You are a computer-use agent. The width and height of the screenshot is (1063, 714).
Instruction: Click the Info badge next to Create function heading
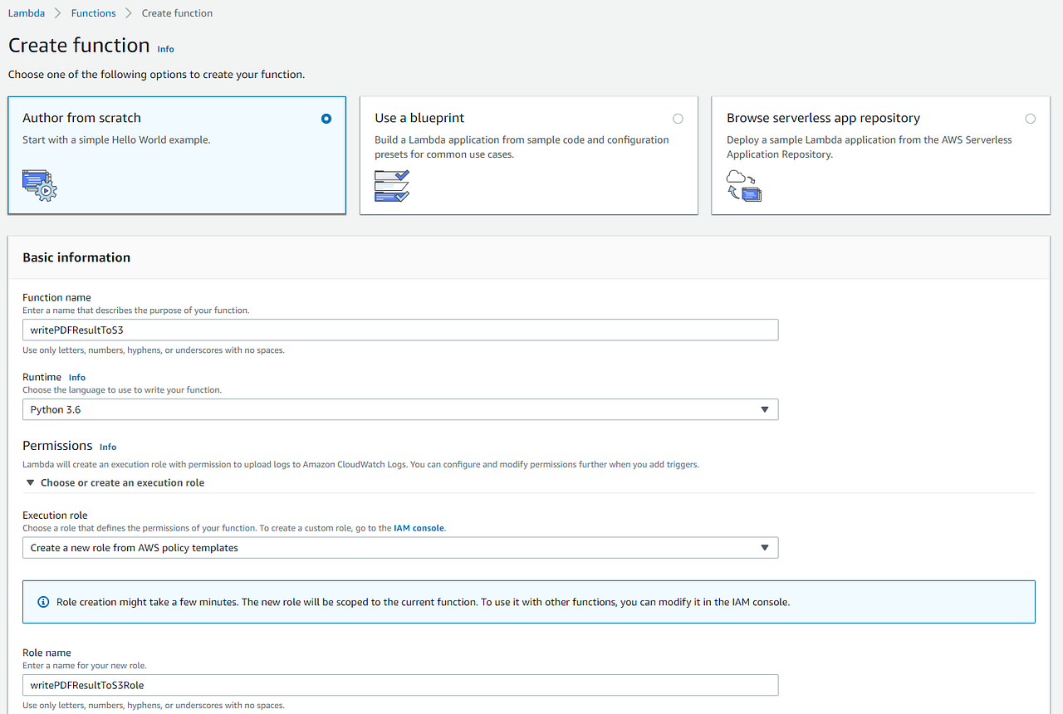165,49
